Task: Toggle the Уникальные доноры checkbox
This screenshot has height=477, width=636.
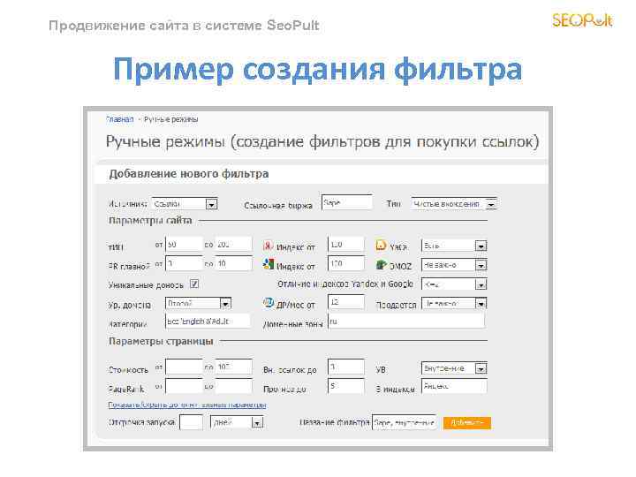Action: [x=194, y=284]
